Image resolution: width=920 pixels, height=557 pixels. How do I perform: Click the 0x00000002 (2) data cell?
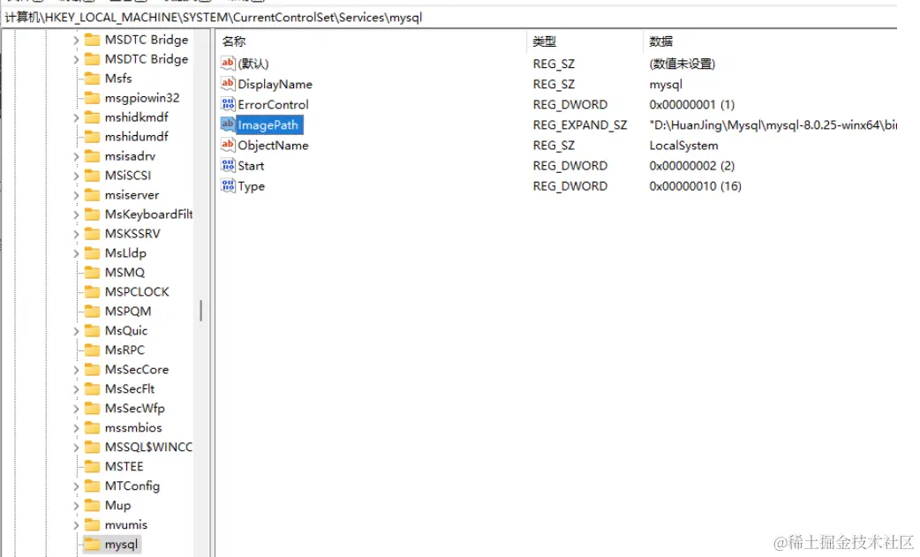pyautogui.click(x=691, y=165)
